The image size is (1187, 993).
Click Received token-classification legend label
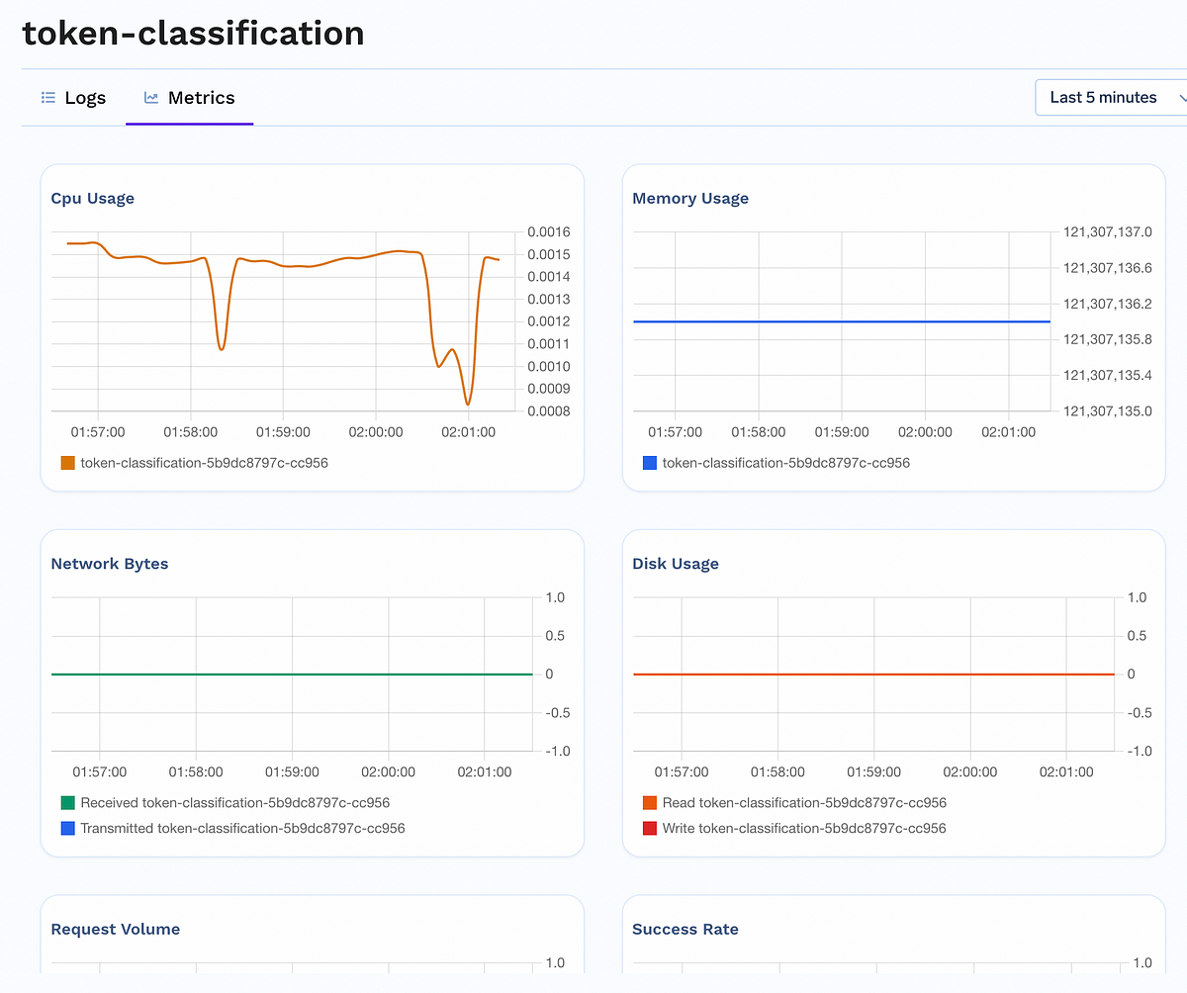pos(235,803)
